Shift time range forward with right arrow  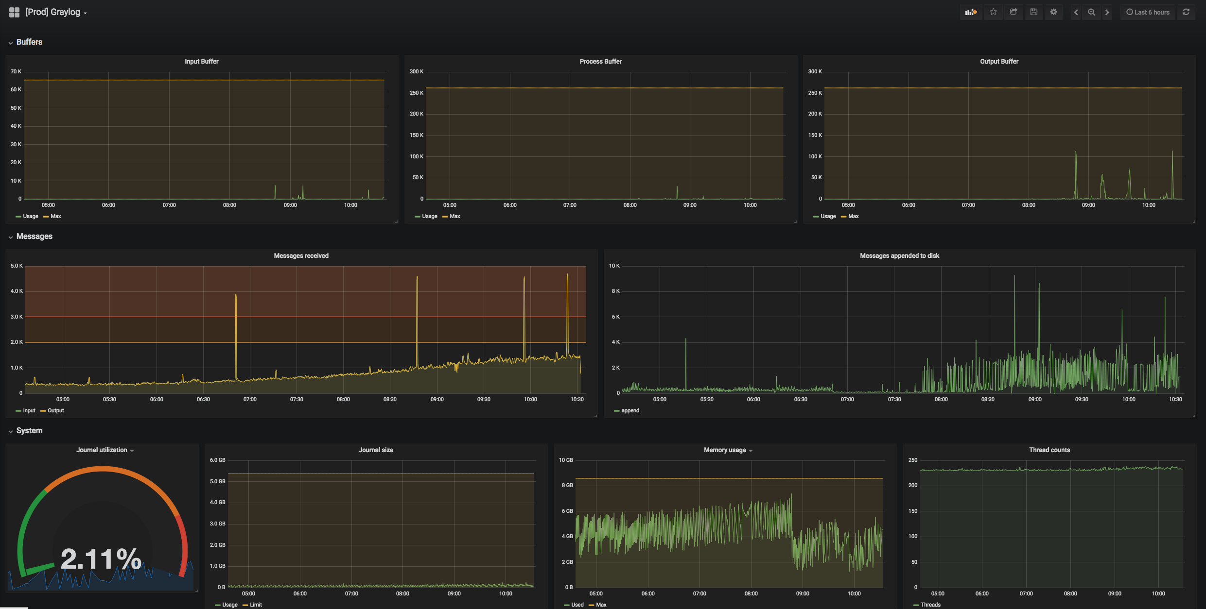pos(1107,12)
